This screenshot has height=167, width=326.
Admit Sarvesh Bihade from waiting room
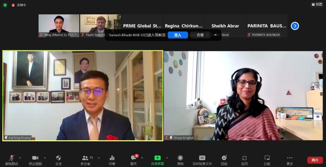[x=178, y=35]
